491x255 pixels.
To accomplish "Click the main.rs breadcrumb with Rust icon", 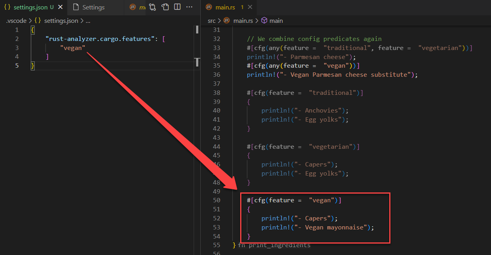I will coord(243,20).
